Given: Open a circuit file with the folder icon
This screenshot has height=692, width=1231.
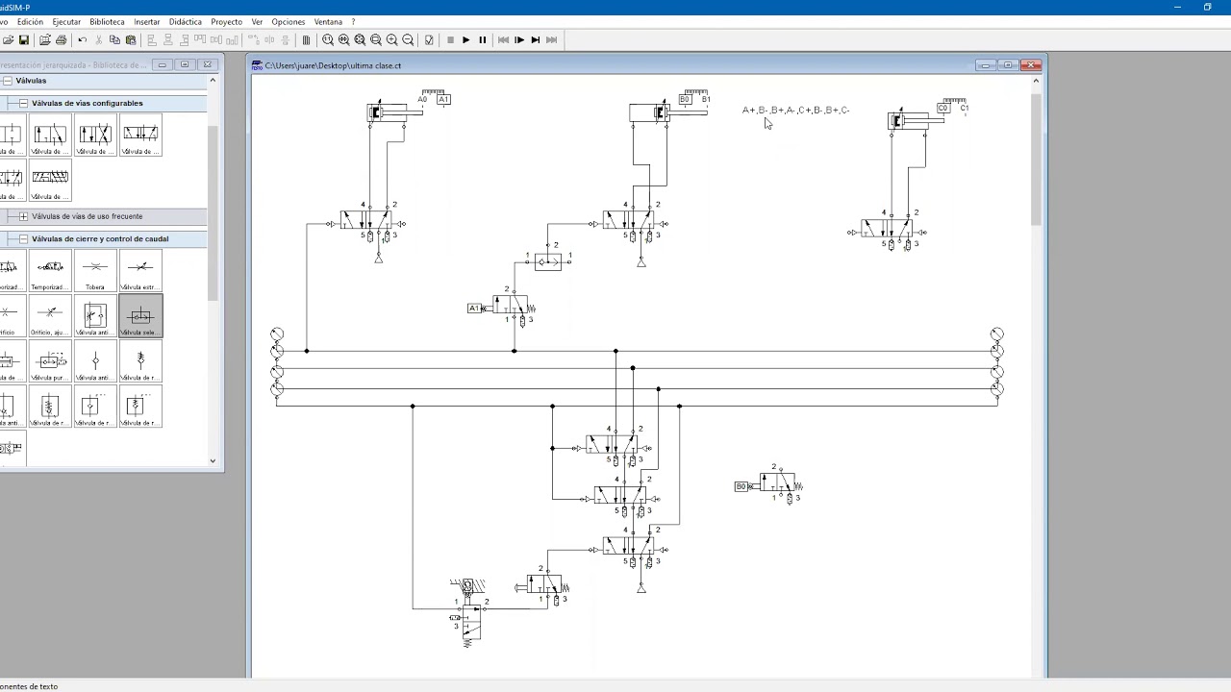Looking at the screenshot, I should (8, 39).
